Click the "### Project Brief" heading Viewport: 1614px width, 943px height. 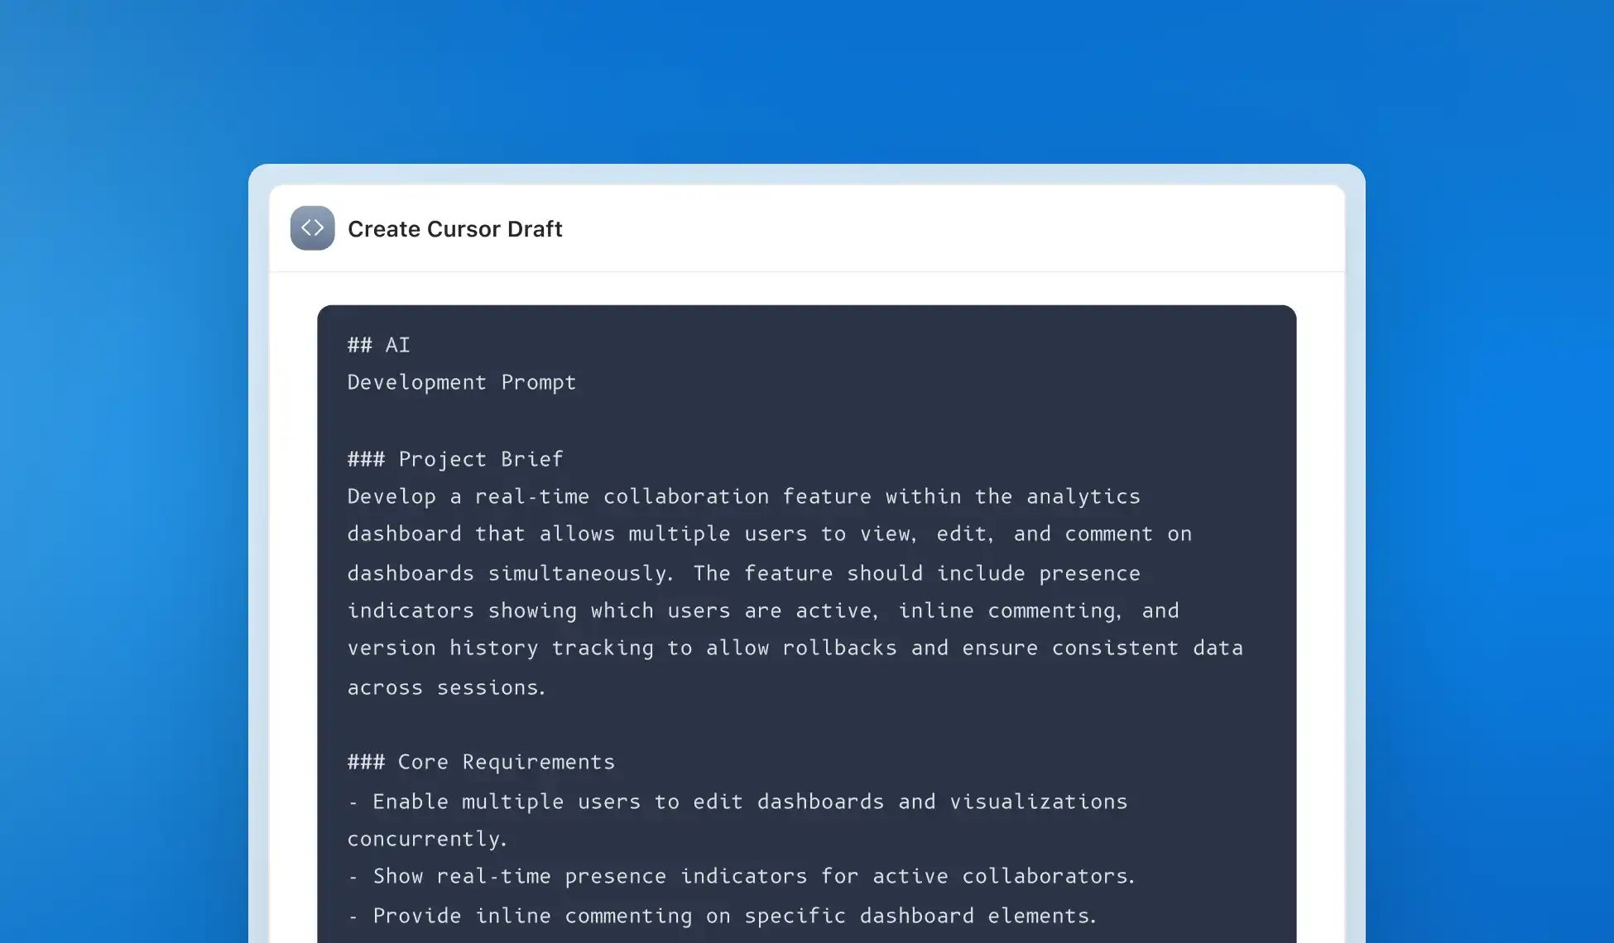(x=454, y=460)
